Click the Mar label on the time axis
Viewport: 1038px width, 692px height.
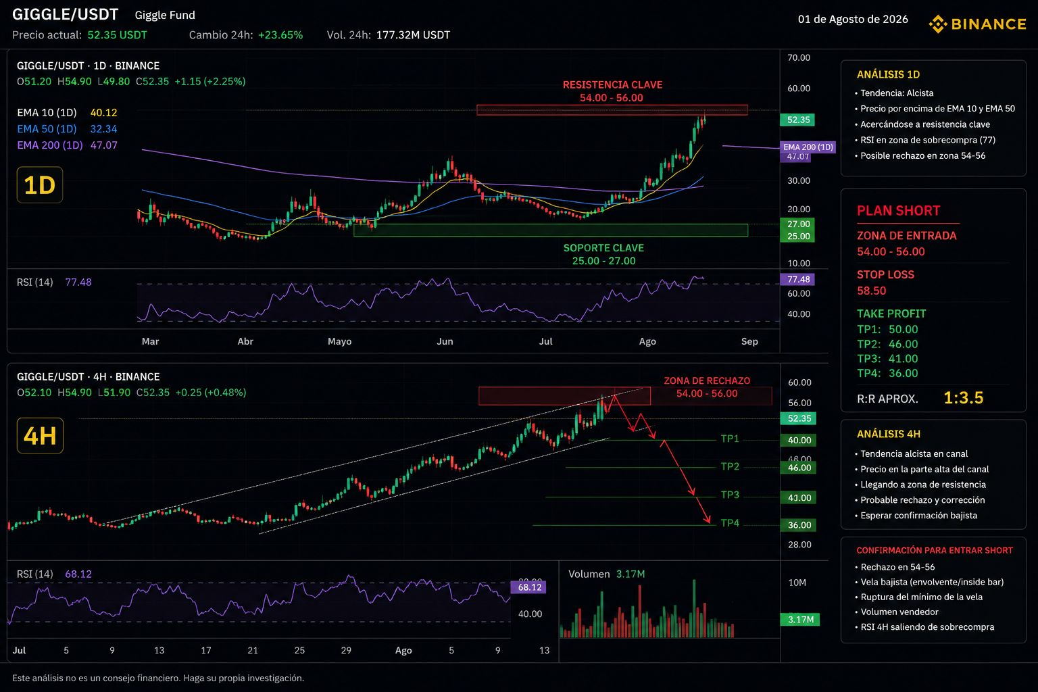pyautogui.click(x=150, y=341)
